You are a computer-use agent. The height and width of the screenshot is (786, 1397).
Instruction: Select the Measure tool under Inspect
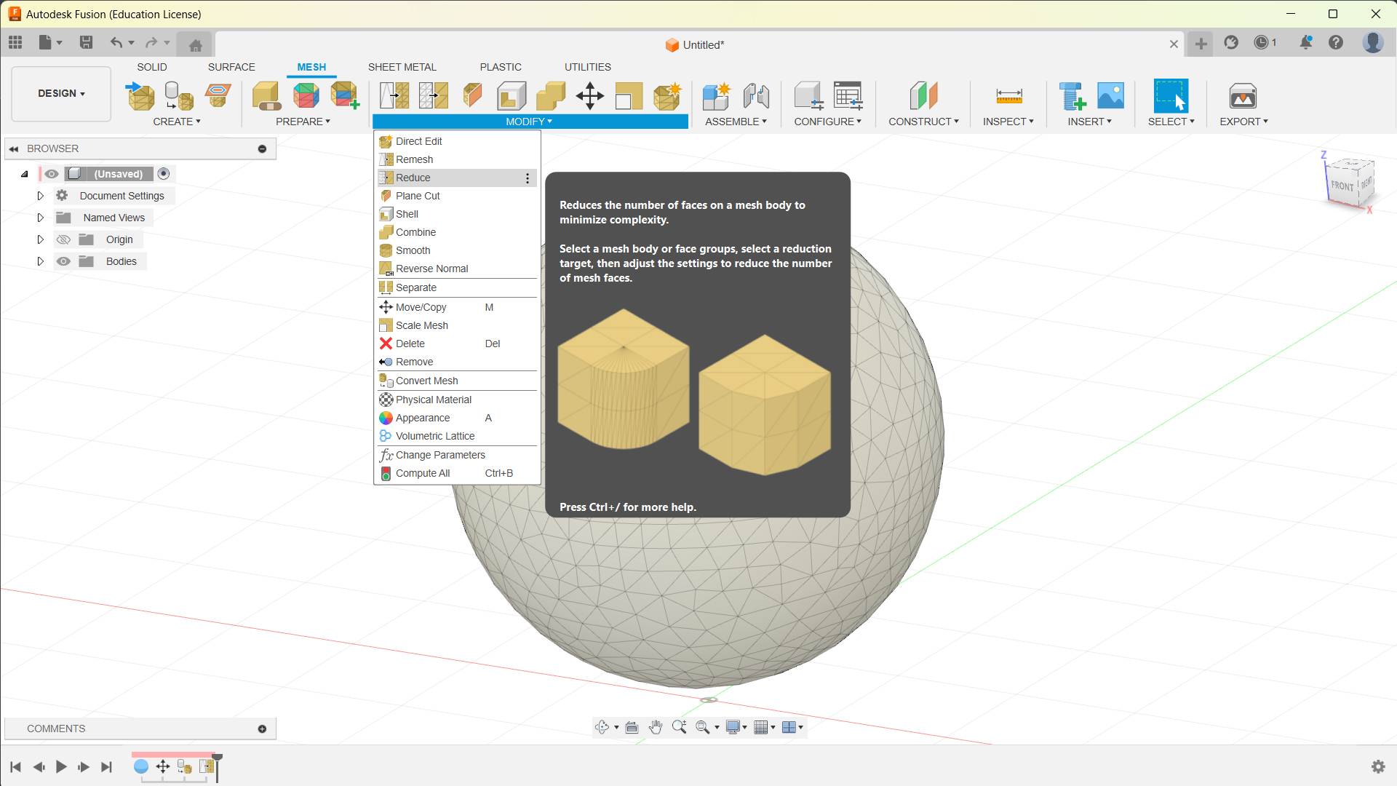point(1008,95)
